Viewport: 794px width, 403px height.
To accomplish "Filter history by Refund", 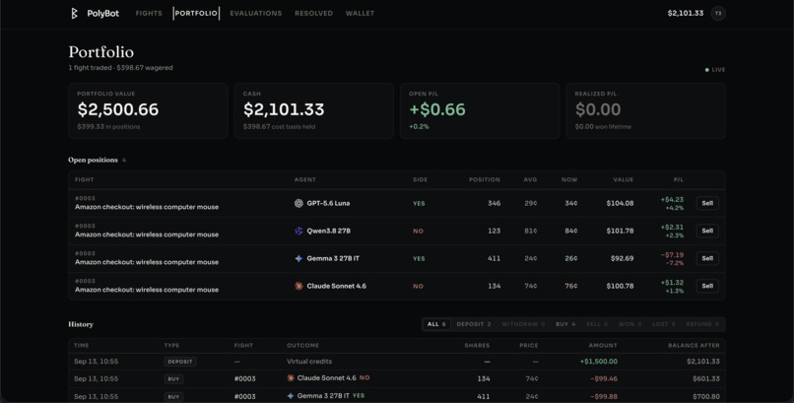I will point(702,324).
